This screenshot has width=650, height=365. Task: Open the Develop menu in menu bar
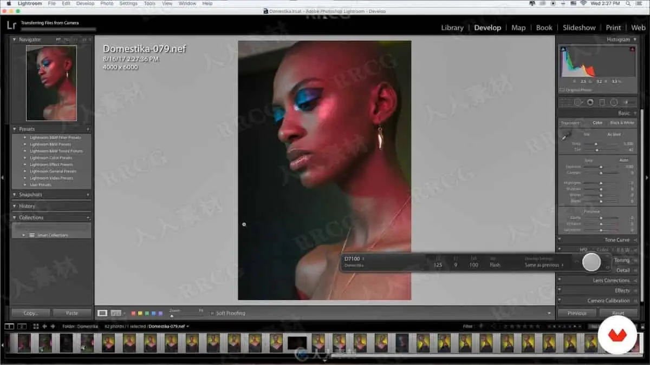click(85, 3)
